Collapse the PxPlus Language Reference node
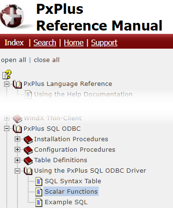Image resolution: width=173 pixels, height=208 pixels. pyautogui.click(x=7, y=84)
